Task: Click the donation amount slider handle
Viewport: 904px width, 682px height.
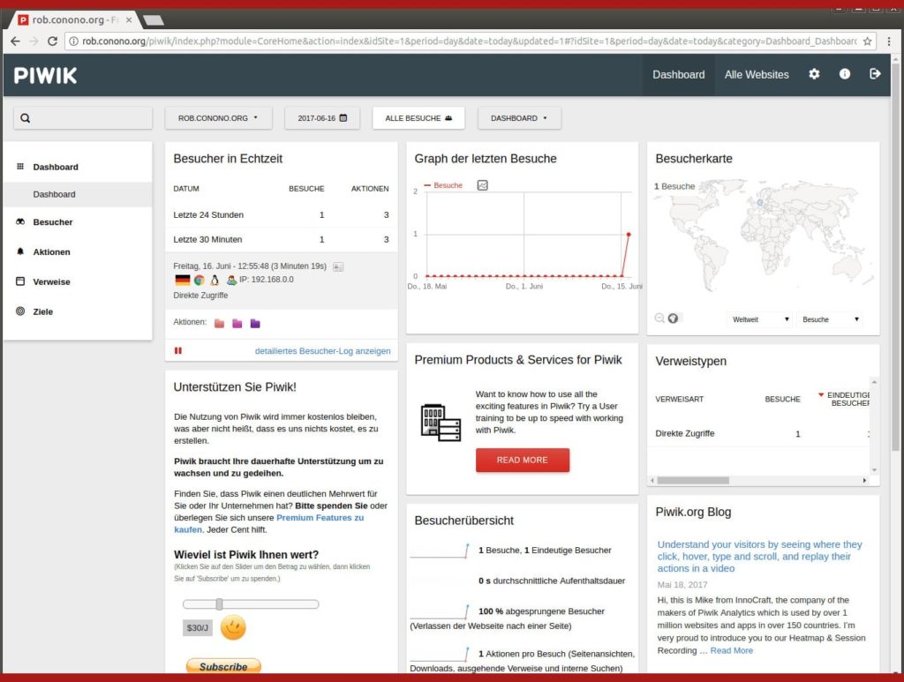Action: click(x=219, y=604)
